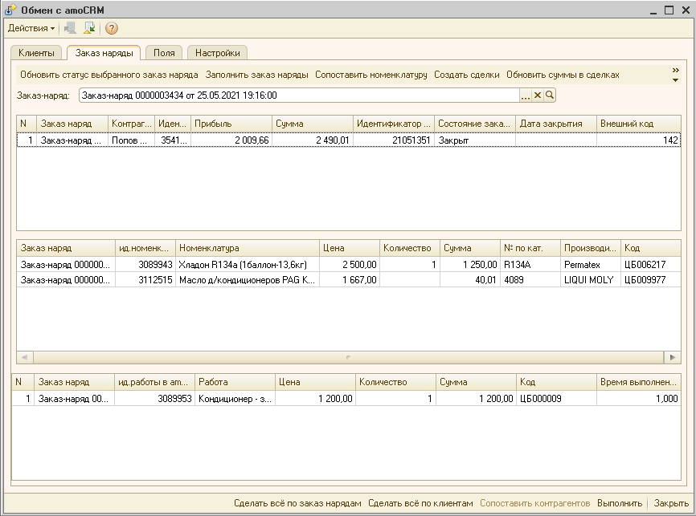This screenshot has width=696, height=516.
Task: Open the order with the magnifier icon
Action: (550, 95)
